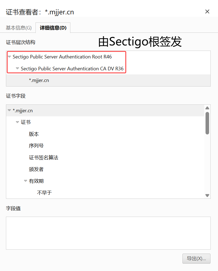Select the 颁发者 field
The width and height of the screenshot is (218, 271).
pyautogui.click(x=36, y=169)
